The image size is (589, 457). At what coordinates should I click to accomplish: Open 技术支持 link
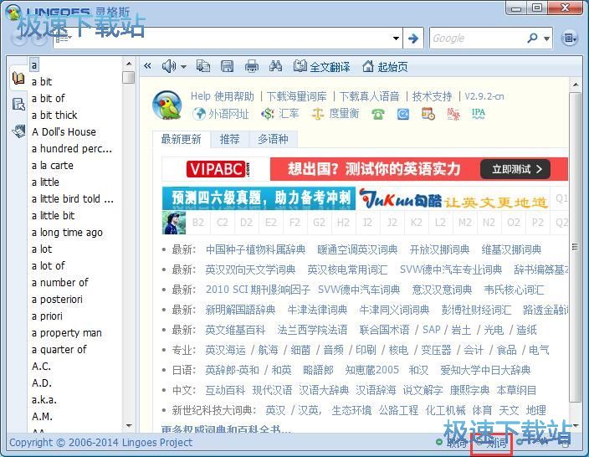[x=432, y=96]
